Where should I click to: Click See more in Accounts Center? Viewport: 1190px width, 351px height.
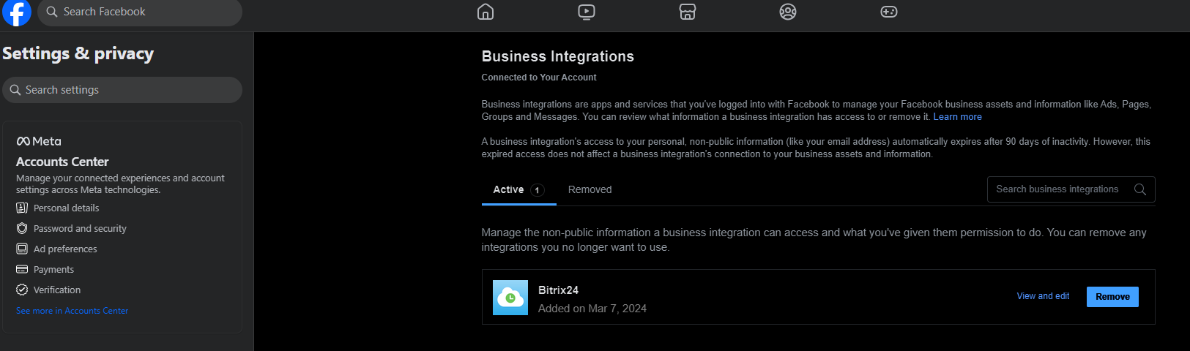(x=72, y=311)
